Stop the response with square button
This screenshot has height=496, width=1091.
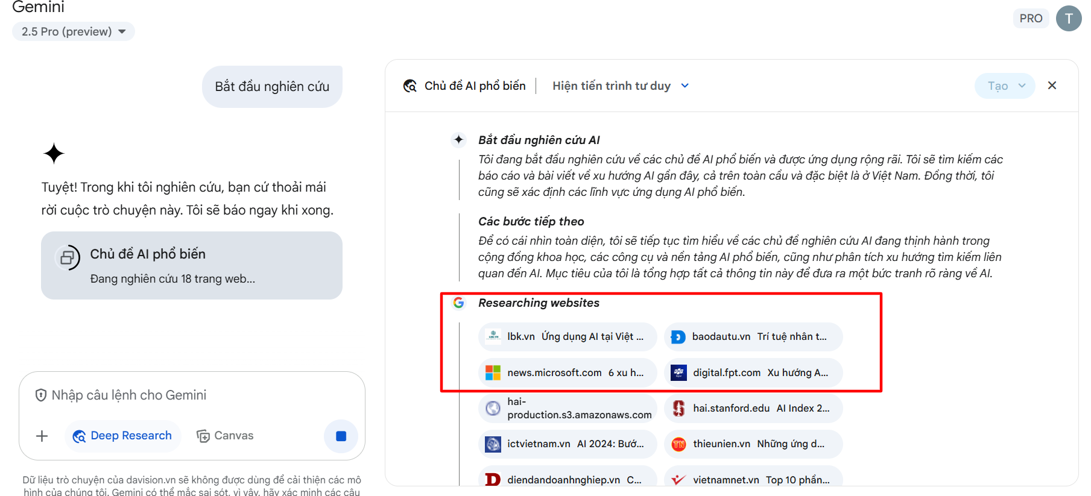point(341,436)
